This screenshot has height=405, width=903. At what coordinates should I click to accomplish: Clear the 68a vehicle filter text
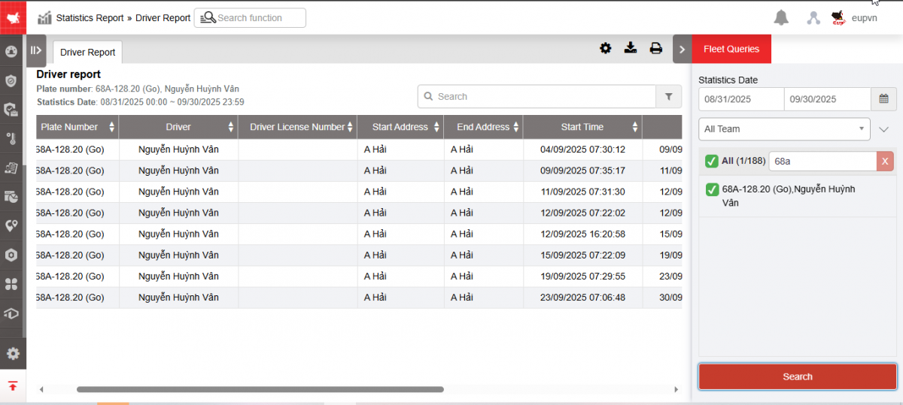885,161
